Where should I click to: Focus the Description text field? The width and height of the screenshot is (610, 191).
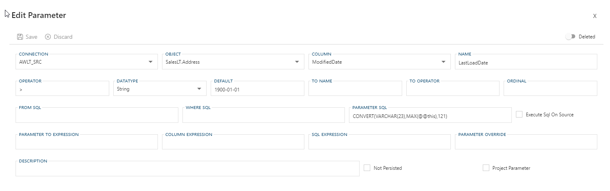point(187,170)
